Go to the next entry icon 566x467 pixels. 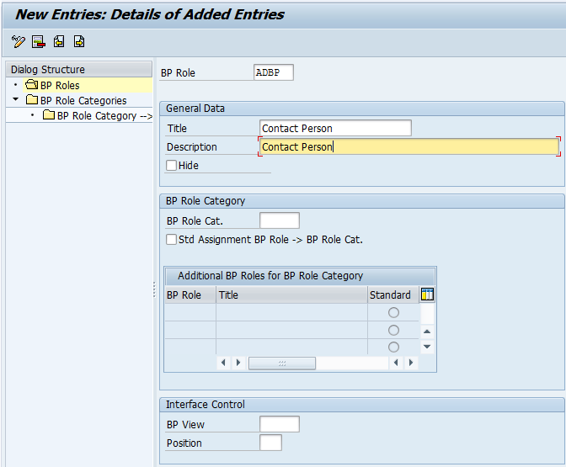tap(79, 41)
